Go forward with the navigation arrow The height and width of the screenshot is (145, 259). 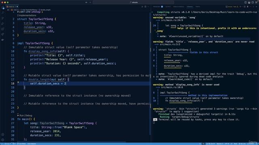90,2
